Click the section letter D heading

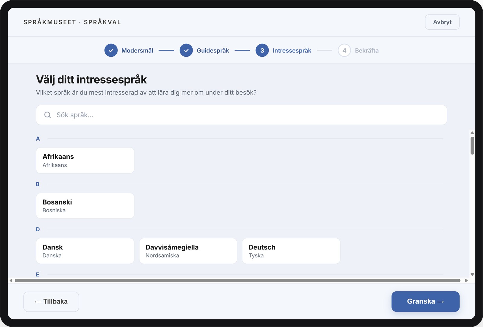point(38,229)
